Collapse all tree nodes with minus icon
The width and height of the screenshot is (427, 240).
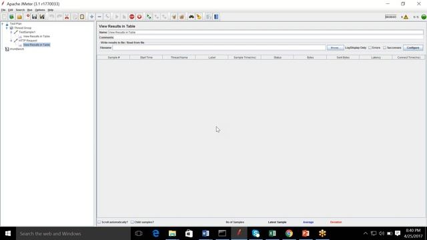99,17
